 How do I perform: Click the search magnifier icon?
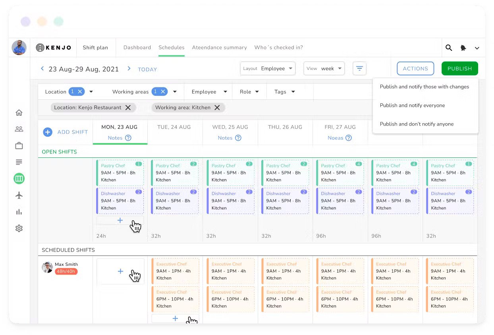coord(448,48)
